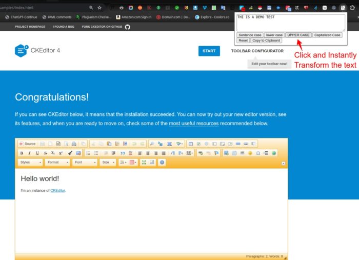The height and width of the screenshot is (260, 359).
Task: Open FORK CKEDITOR ON GITHUB item
Action: [x=106, y=27]
